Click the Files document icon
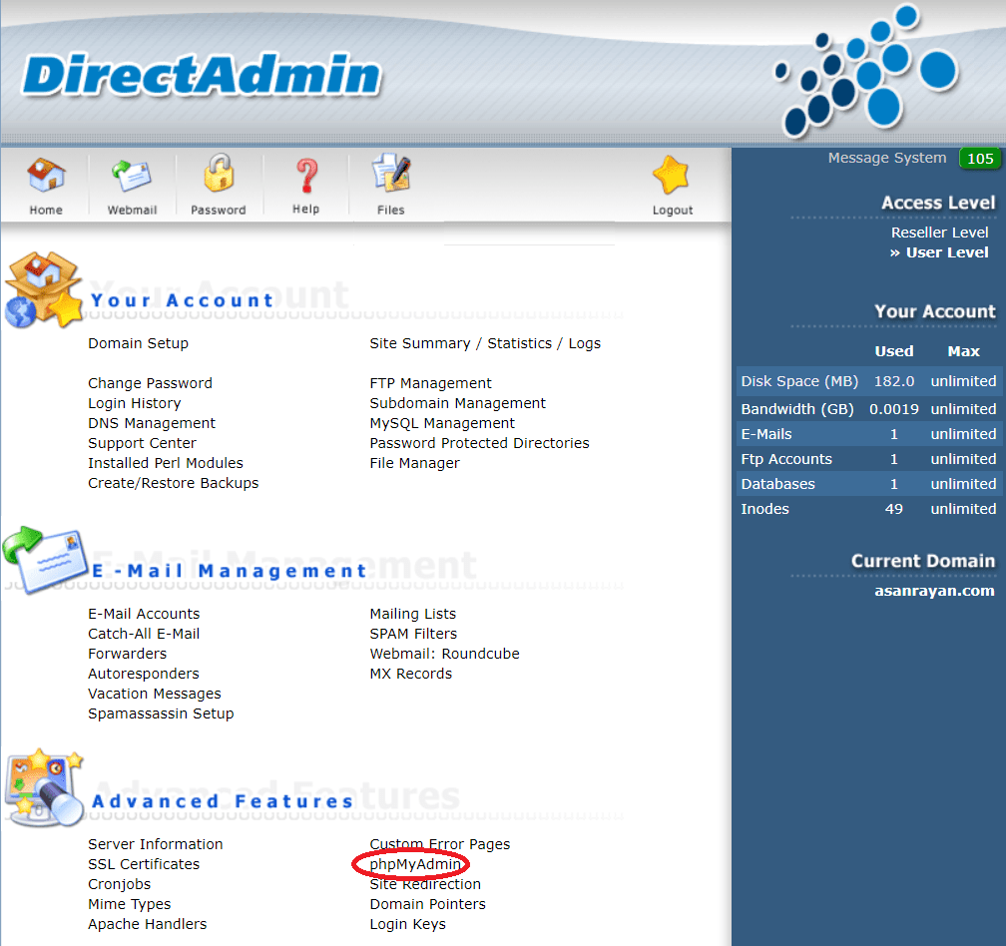The width and height of the screenshot is (1006, 946). [391, 173]
